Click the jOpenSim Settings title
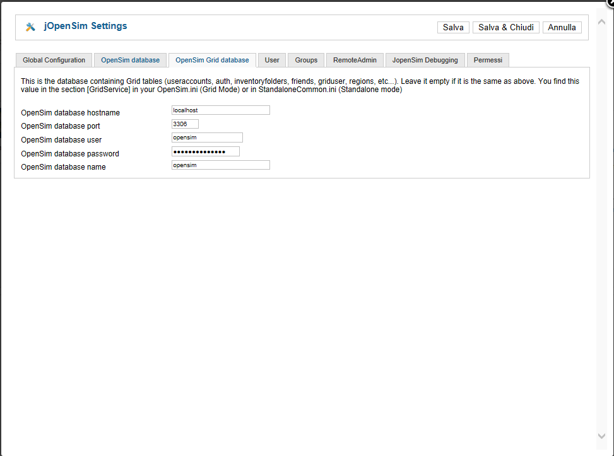The image size is (614, 456). 85,26
